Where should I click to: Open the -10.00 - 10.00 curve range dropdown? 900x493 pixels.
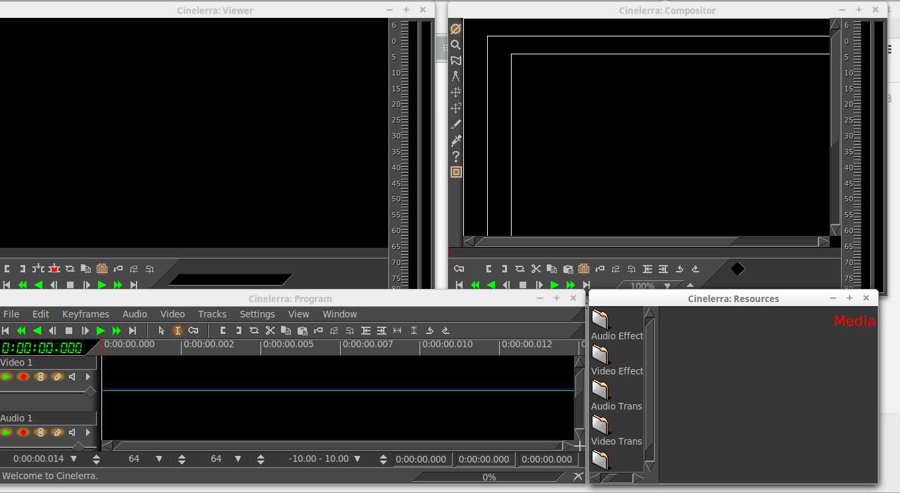(x=357, y=459)
